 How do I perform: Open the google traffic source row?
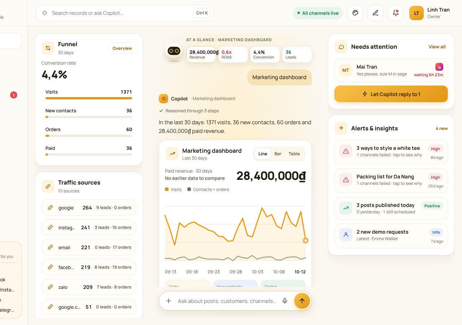[x=89, y=208]
